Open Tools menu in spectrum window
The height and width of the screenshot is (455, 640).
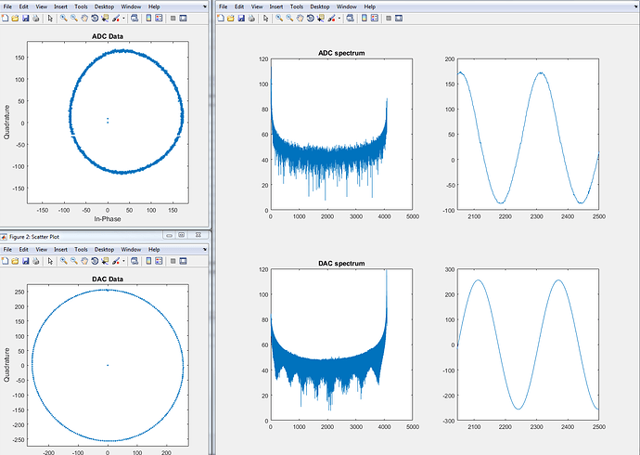296,6
